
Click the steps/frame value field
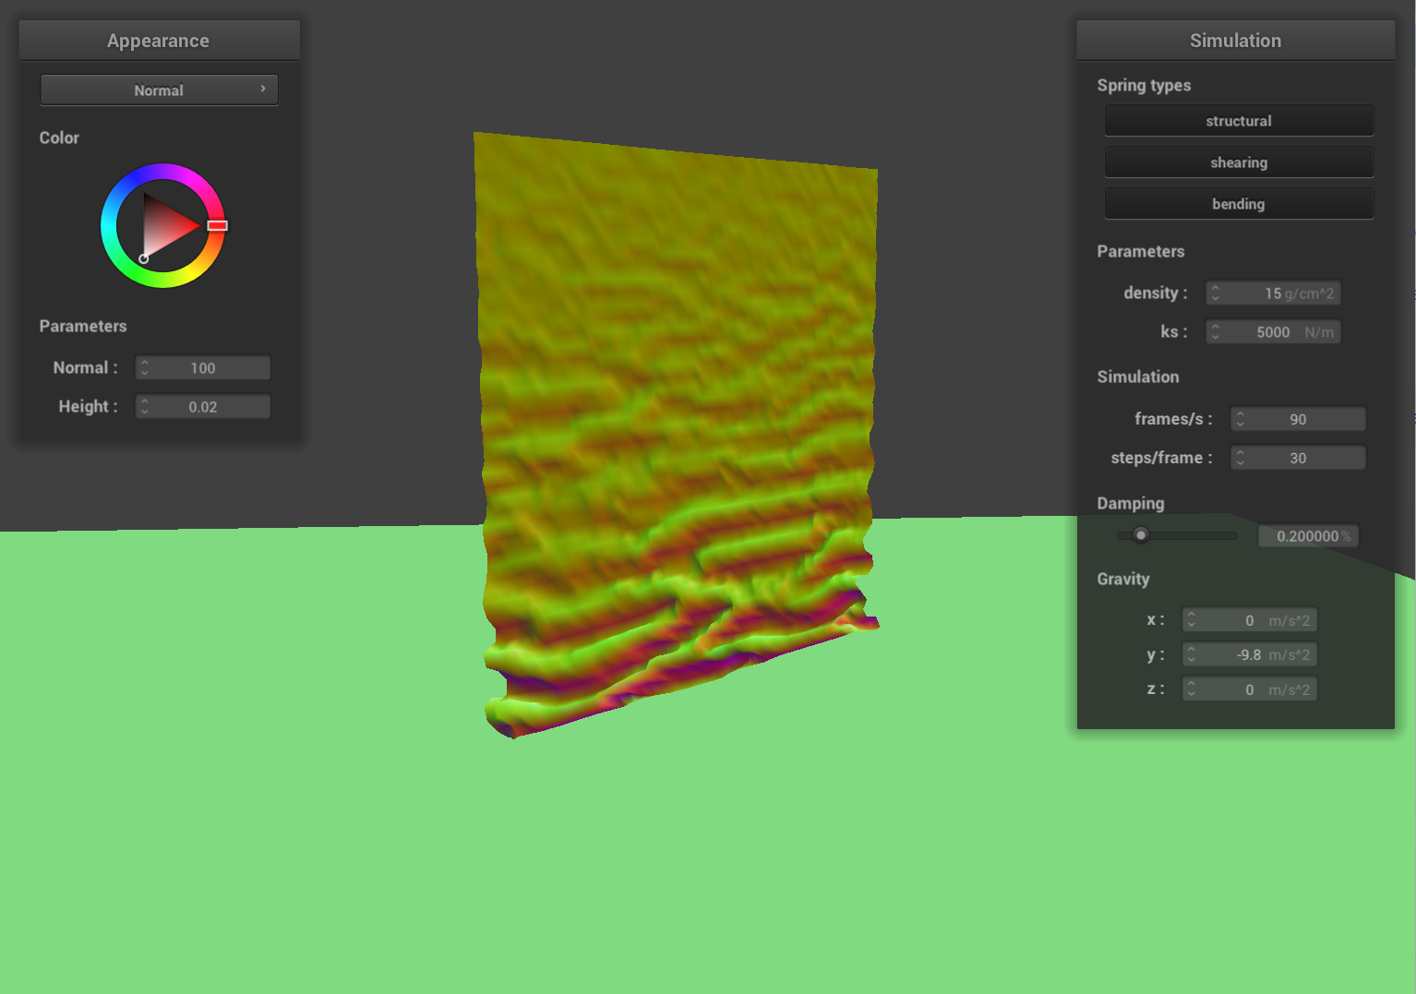click(x=1298, y=458)
